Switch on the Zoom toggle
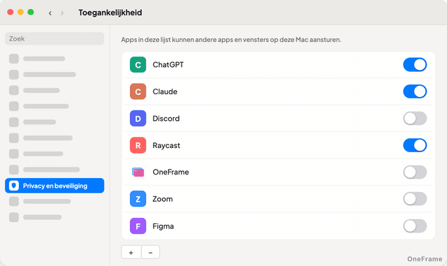The height and width of the screenshot is (266, 447). tap(415, 199)
